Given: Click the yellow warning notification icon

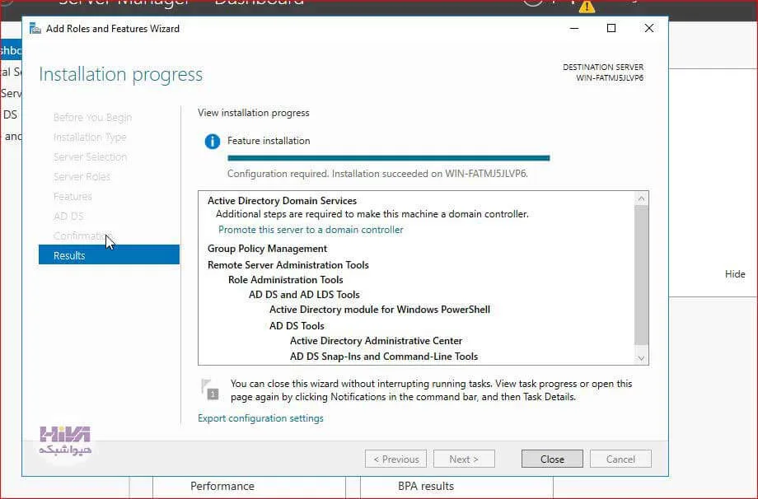Looking at the screenshot, I should pos(587,7).
